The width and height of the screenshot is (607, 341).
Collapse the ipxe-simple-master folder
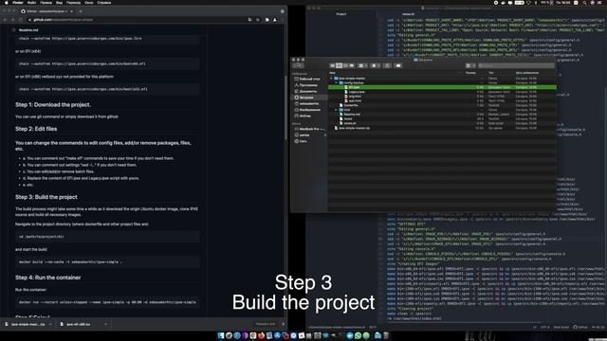click(x=331, y=79)
